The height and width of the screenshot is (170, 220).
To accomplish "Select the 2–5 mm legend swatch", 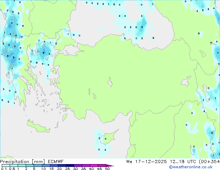I will [30, 165].
